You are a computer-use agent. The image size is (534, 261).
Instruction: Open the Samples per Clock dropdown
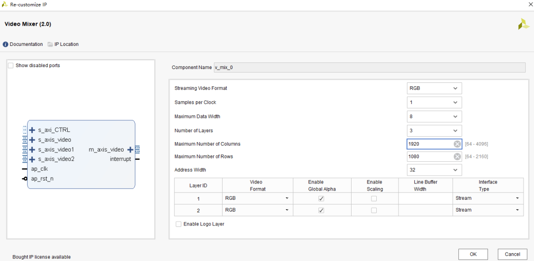(x=434, y=103)
